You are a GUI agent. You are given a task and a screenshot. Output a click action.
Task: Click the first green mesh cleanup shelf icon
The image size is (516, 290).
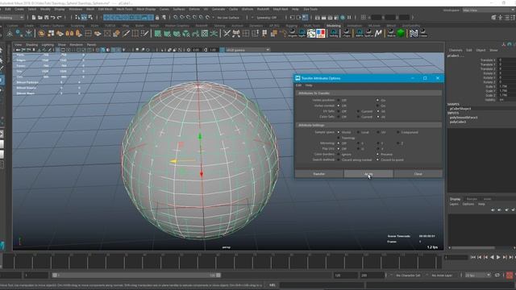click(x=158, y=33)
